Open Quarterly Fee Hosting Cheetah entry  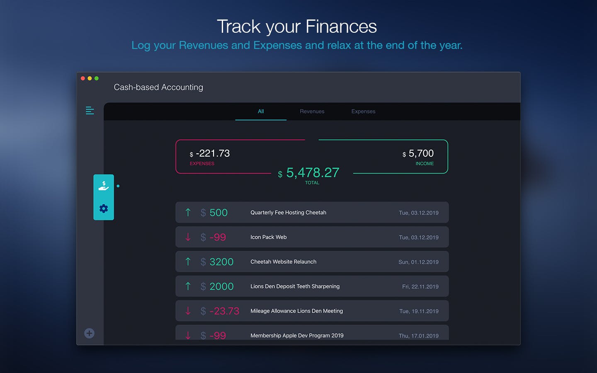point(312,213)
